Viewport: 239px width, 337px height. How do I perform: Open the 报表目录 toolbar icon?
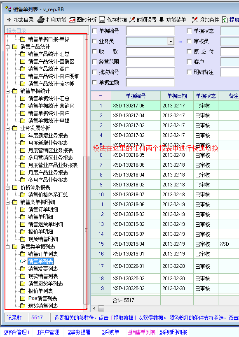coord(9,20)
